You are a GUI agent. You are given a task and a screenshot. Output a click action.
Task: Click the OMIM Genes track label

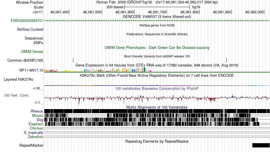(x=32, y=52)
